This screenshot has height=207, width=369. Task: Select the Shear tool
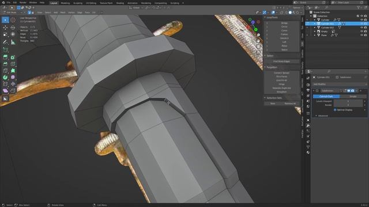(5, 91)
